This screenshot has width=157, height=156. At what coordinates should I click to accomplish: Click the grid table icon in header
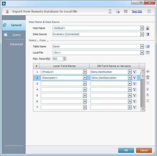click(x=126, y=11)
